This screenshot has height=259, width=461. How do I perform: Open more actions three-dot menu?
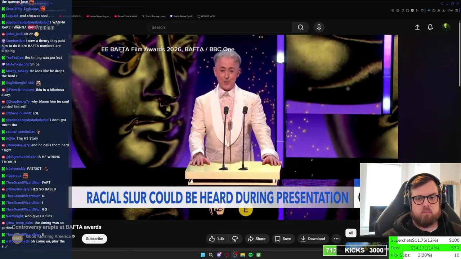tap(336, 239)
